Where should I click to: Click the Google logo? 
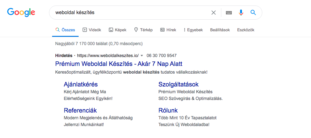coord(21,13)
